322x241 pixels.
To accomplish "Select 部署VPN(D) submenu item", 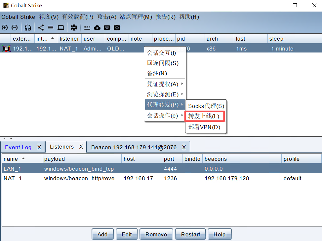I will click(x=206, y=127).
